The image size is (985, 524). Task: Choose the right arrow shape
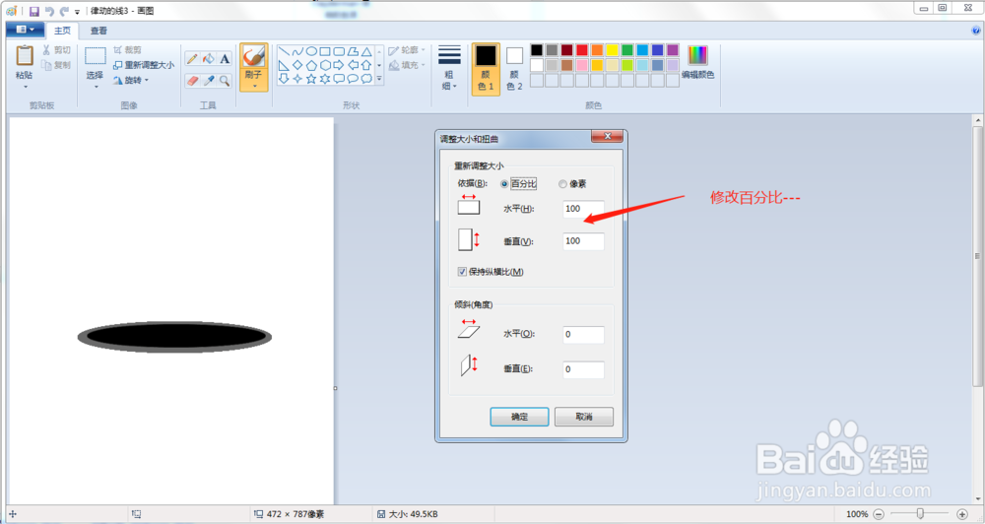[339, 65]
